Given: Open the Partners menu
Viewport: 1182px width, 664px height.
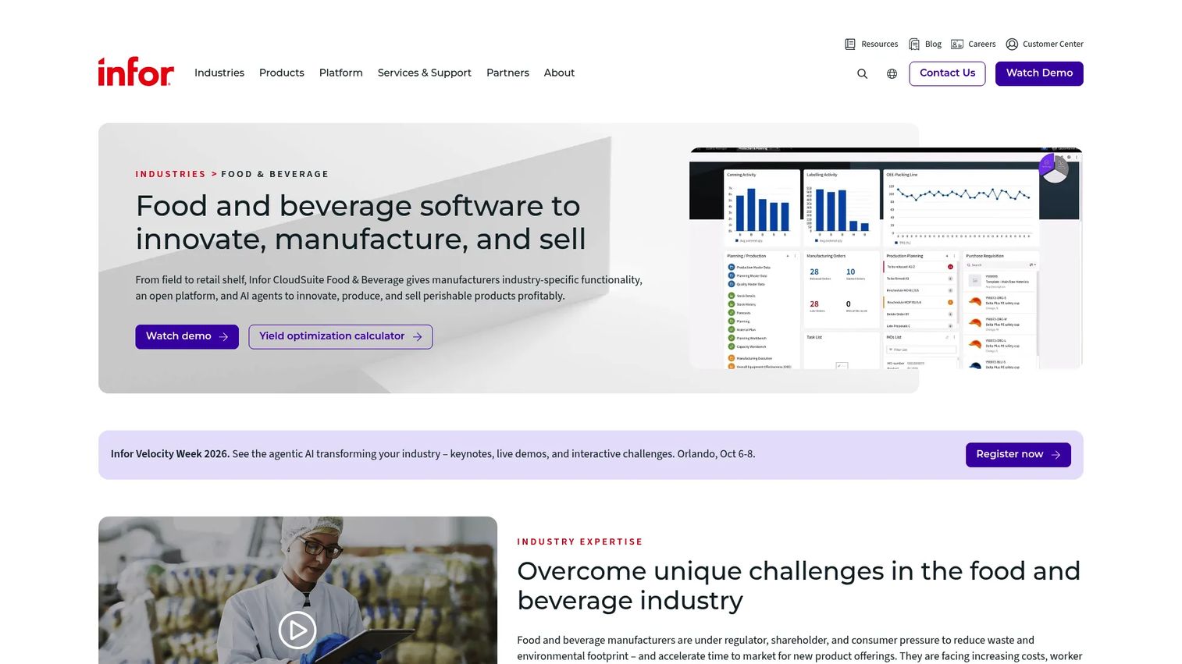Looking at the screenshot, I should click(x=507, y=73).
